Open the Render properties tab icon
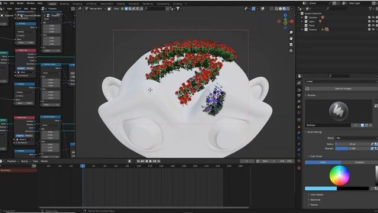The width and height of the screenshot is (378, 213). coord(299,90)
